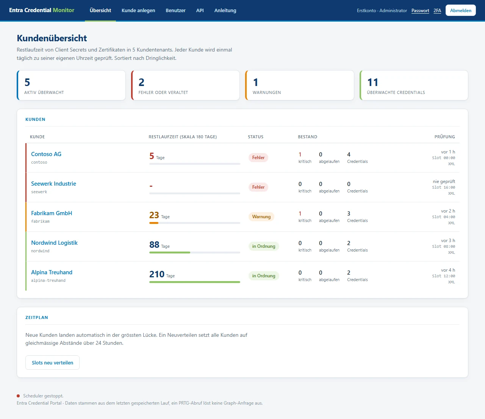Click the 23 Tage progress bar
The height and width of the screenshot is (419, 485).
pos(195,223)
